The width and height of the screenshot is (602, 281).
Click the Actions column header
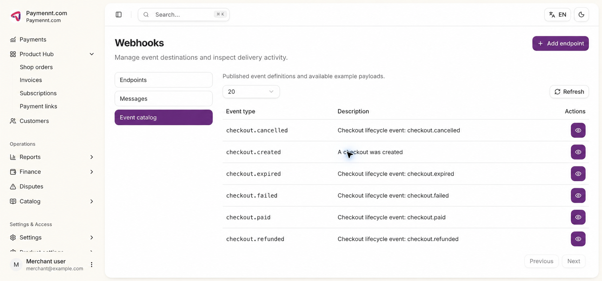point(575,111)
